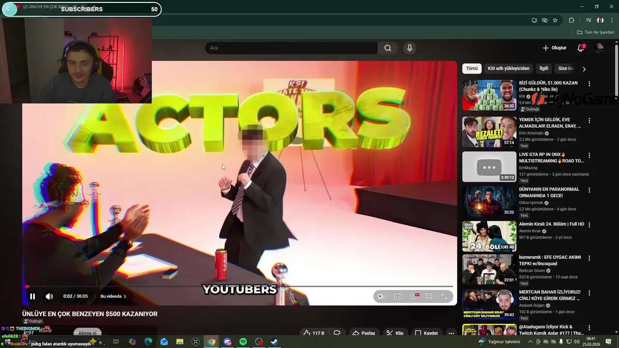This screenshot has height=348, width=619.
Task: Open YouTube notifications bell
Action: tap(581, 48)
